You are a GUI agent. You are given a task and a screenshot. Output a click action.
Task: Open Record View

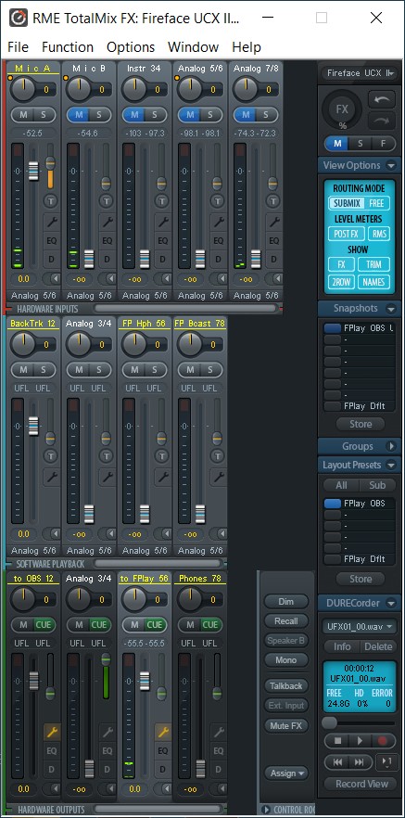click(361, 784)
